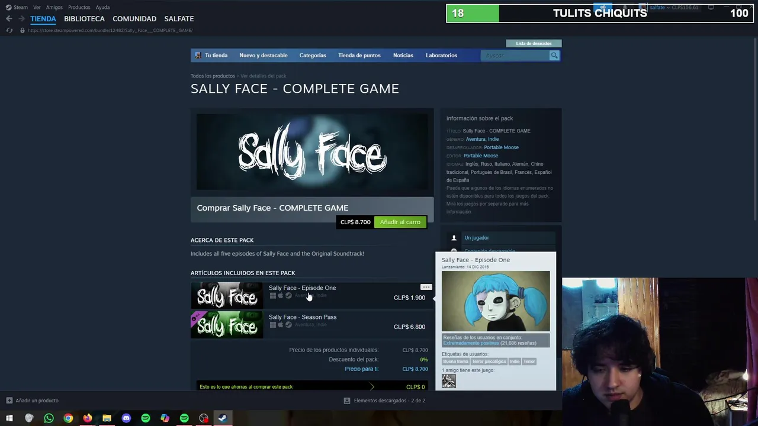Open Chrome from the taskbar
The image size is (758, 426).
tap(68, 418)
